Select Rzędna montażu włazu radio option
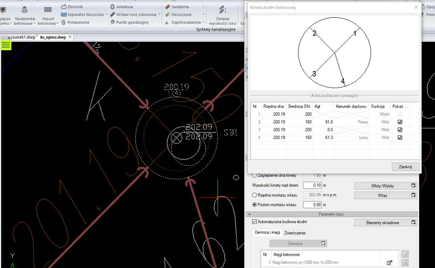The width and height of the screenshot is (435, 268). (254, 195)
